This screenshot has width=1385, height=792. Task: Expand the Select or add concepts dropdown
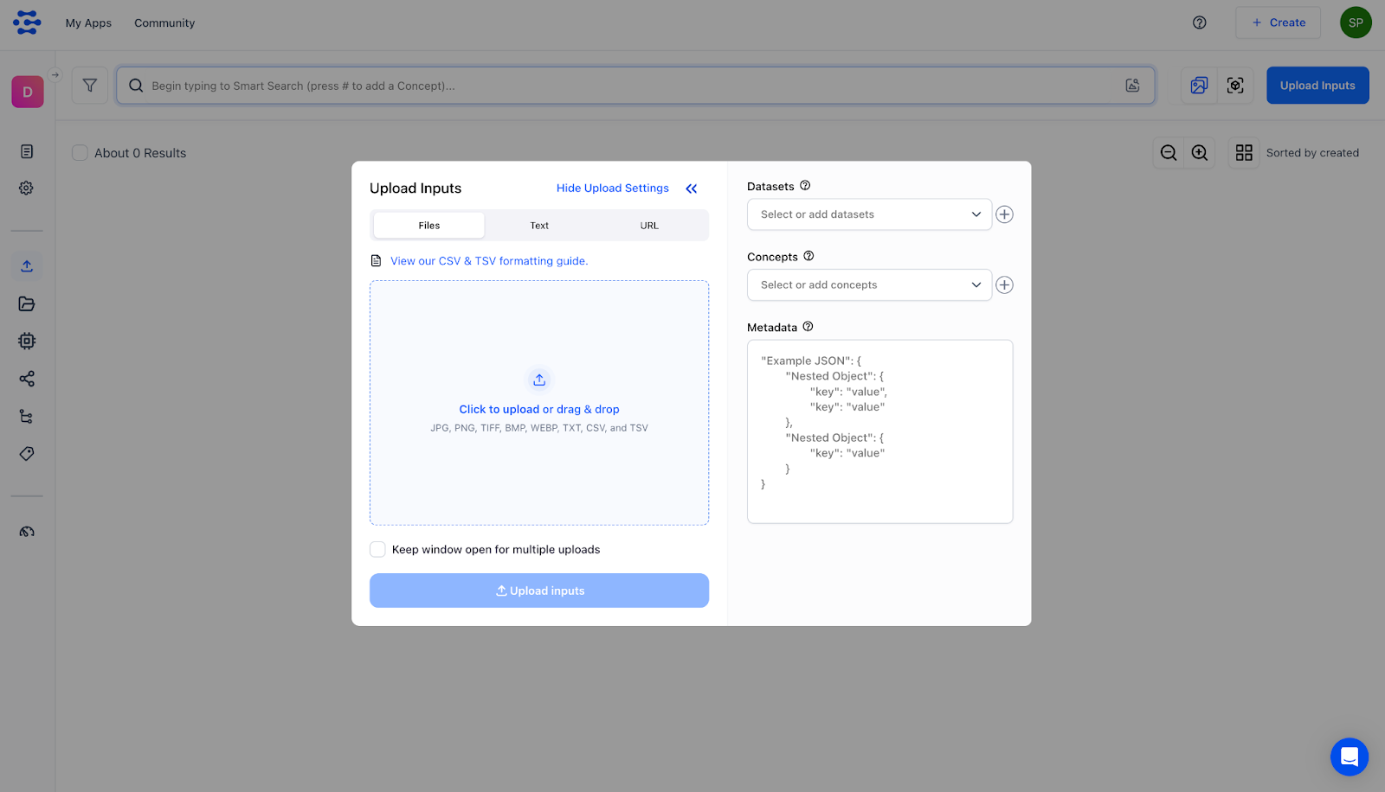pyautogui.click(x=869, y=285)
